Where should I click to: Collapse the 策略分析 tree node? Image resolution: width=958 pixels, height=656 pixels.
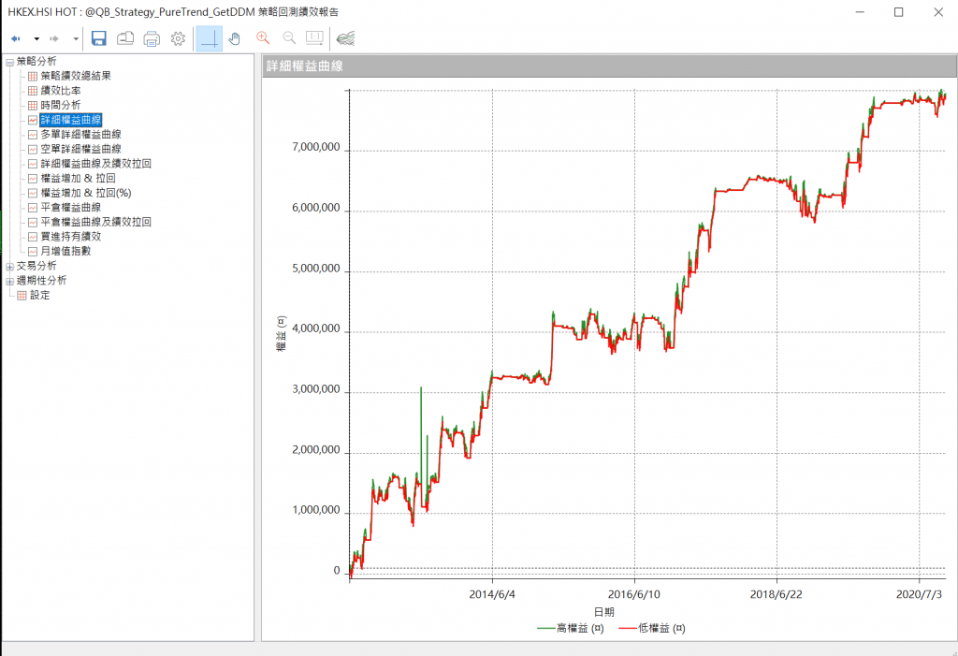click(9, 62)
